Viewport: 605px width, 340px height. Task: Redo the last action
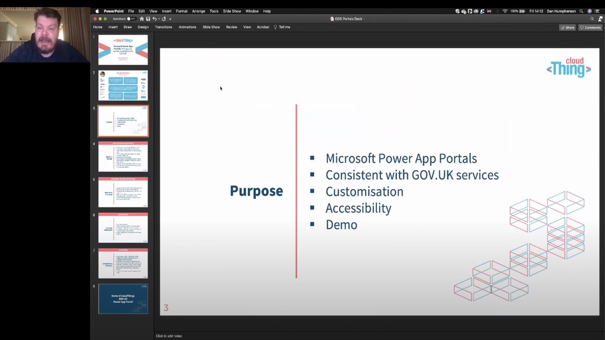click(164, 19)
